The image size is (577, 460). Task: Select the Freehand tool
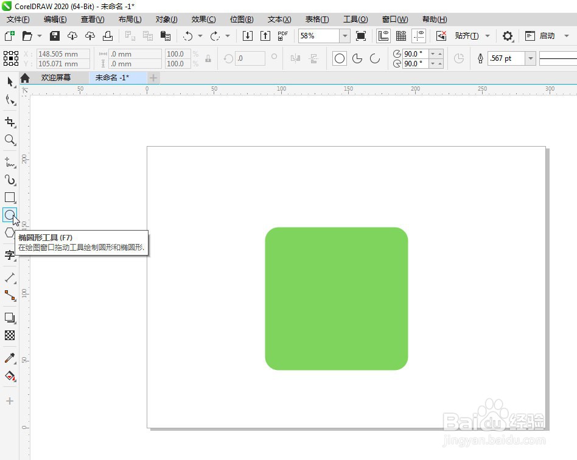click(10, 162)
